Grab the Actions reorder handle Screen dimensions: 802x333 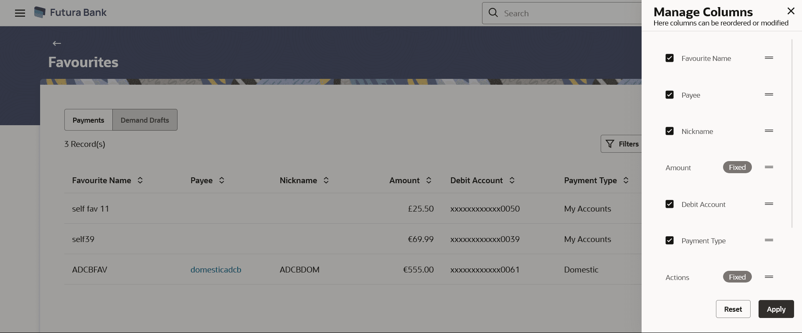pos(769,277)
